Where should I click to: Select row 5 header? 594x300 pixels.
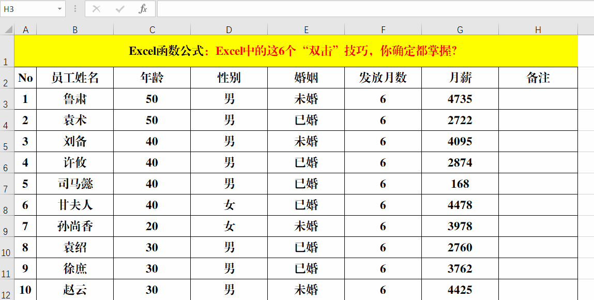[x=7, y=142]
